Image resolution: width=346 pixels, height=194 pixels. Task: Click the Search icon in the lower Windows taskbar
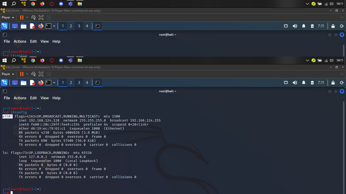click(x=14, y=60)
